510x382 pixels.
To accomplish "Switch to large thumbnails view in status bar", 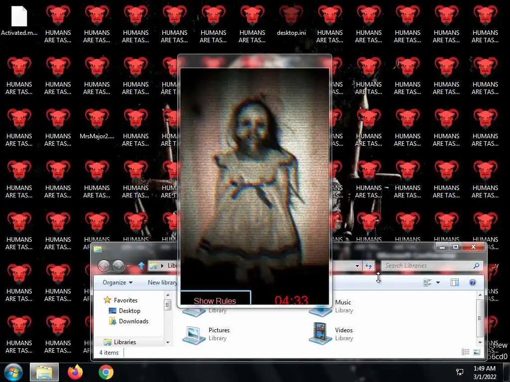I will point(477,352).
